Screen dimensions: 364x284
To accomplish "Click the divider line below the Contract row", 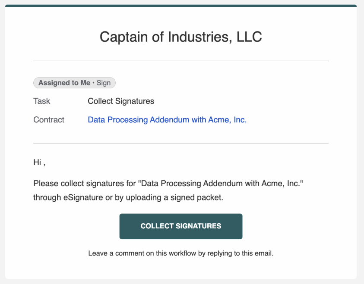I will 180,143.
